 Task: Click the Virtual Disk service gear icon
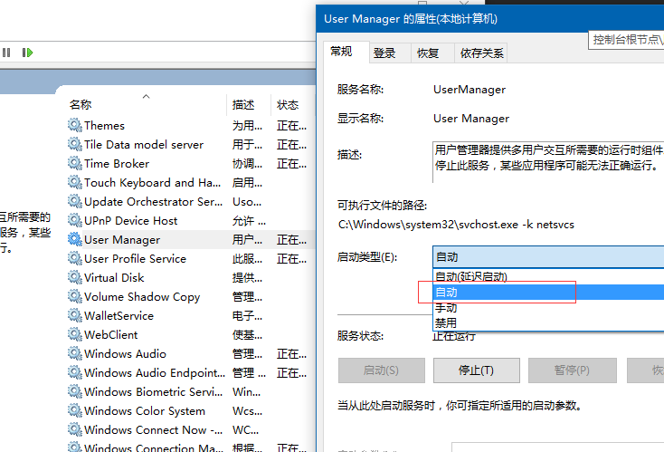(x=74, y=278)
